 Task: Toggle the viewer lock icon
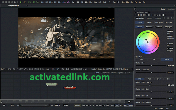(x=72, y=69)
